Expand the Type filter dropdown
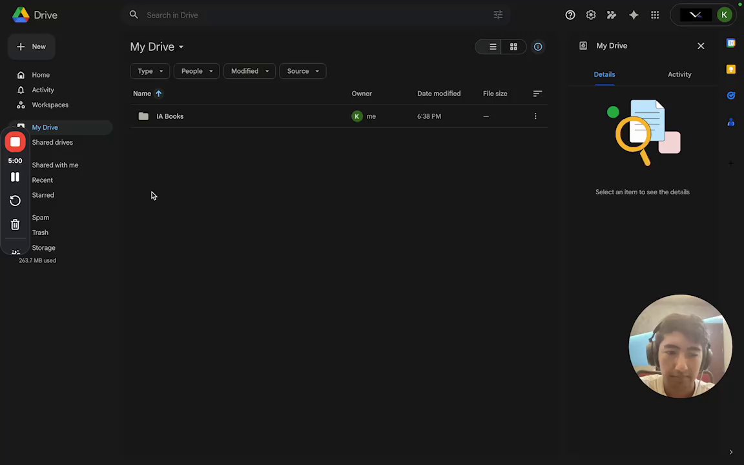Image resolution: width=744 pixels, height=465 pixels. (x=150, y=71)
